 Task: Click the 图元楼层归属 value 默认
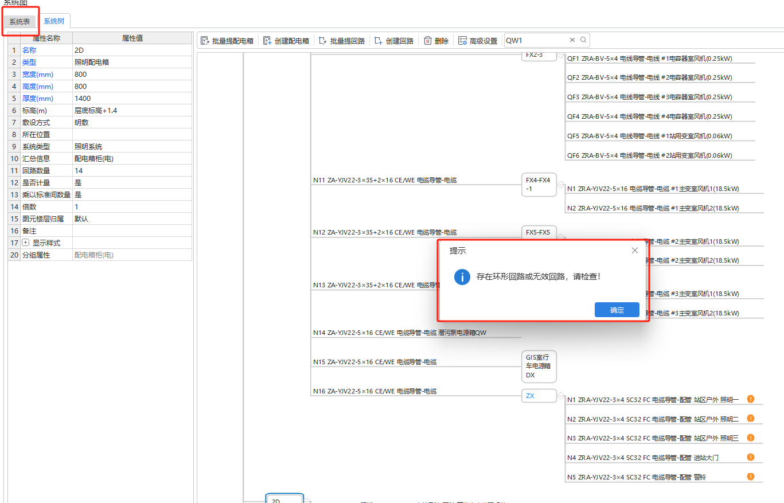132,219
